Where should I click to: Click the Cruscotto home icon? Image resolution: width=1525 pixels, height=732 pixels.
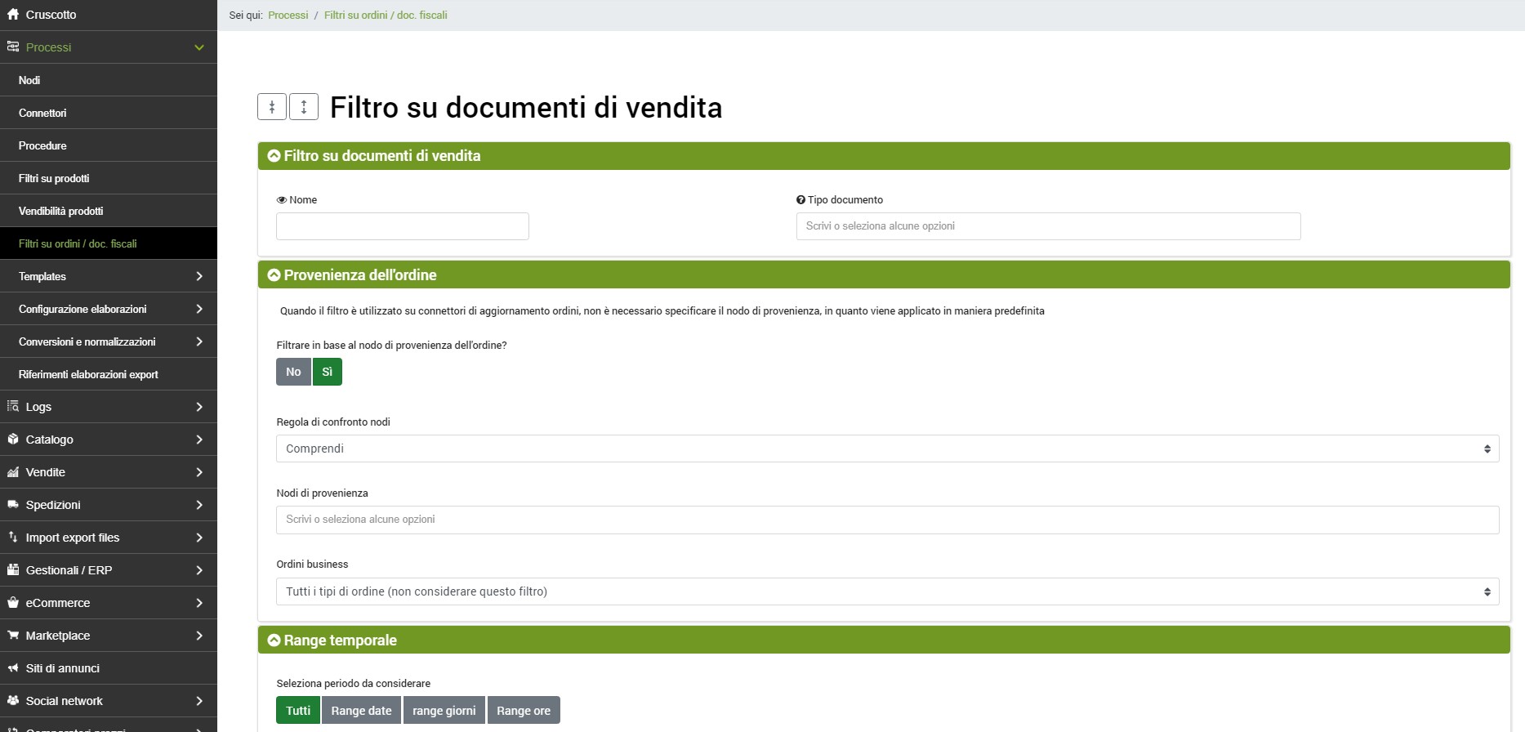click(x=13, y=15)
